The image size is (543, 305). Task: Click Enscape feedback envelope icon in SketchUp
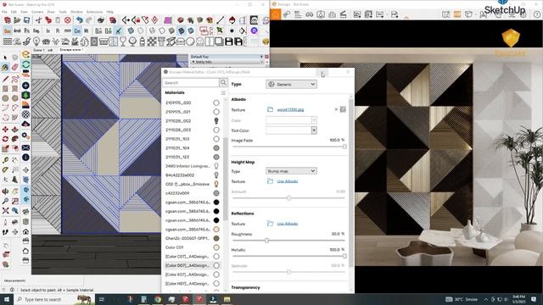[x=25, y=147]
